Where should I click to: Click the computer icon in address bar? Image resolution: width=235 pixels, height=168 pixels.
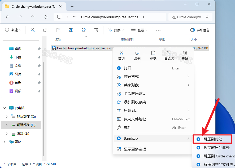click(59, 17)
